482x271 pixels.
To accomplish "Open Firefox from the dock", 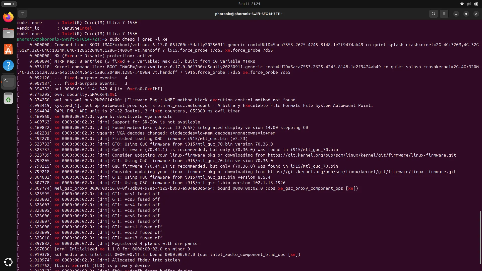I will [x=8, y=17].
